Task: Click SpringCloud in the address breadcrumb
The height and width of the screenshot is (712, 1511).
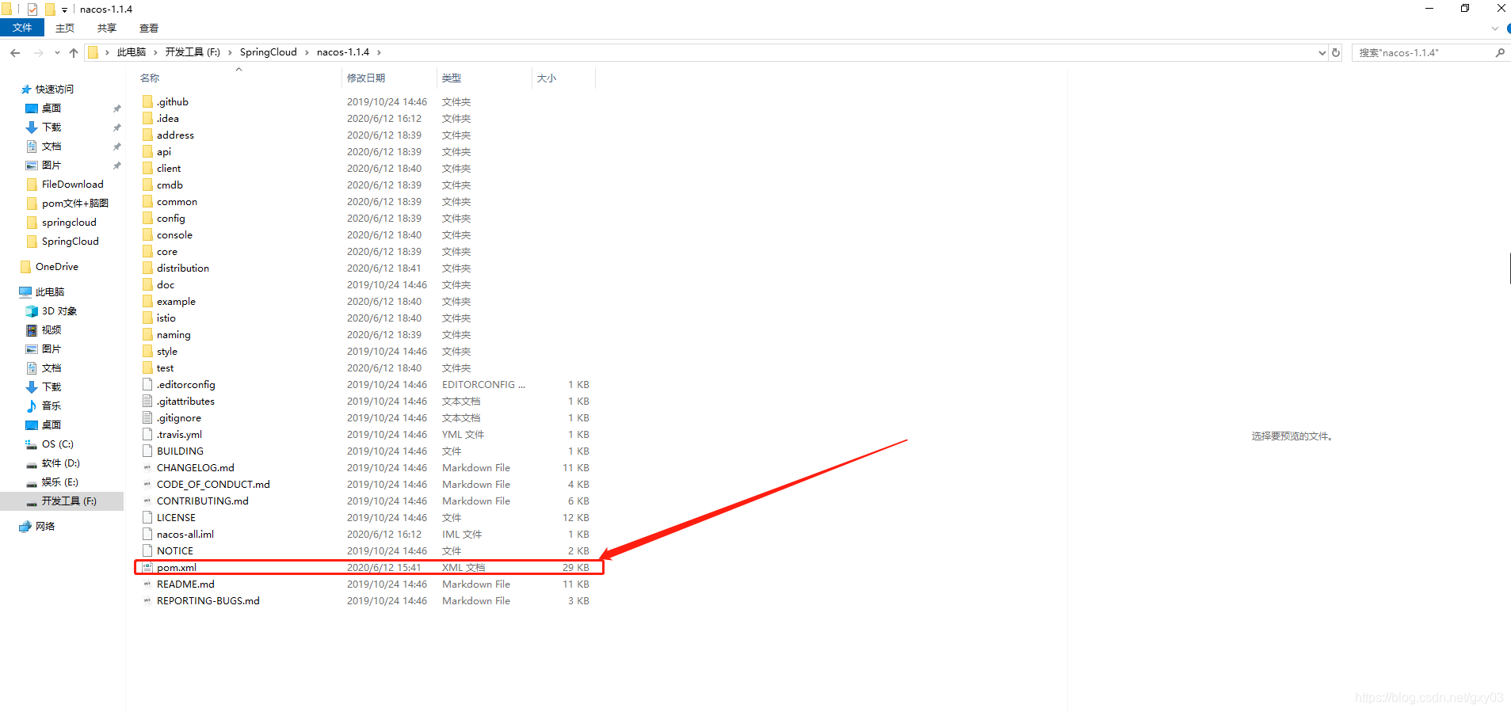Action: [x=269, y=52]
